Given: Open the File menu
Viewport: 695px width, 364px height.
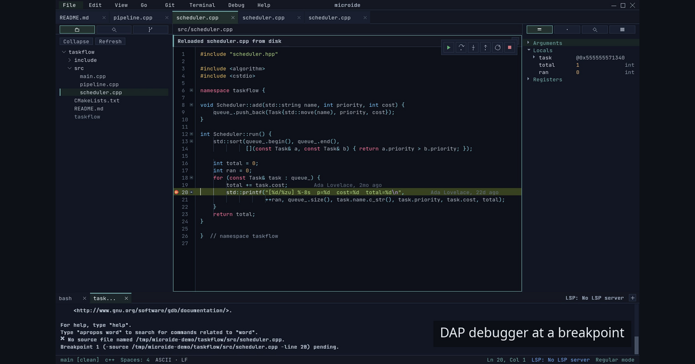Looking at the screenshot, I should [x=69, y=5].
